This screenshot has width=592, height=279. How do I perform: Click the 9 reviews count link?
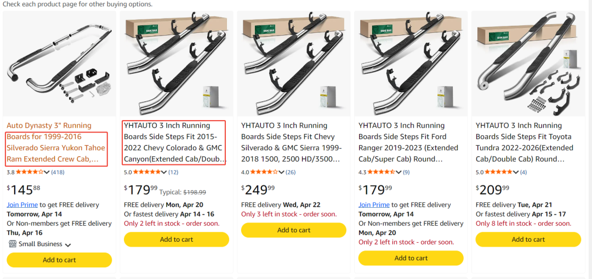[x=406, y=172]
